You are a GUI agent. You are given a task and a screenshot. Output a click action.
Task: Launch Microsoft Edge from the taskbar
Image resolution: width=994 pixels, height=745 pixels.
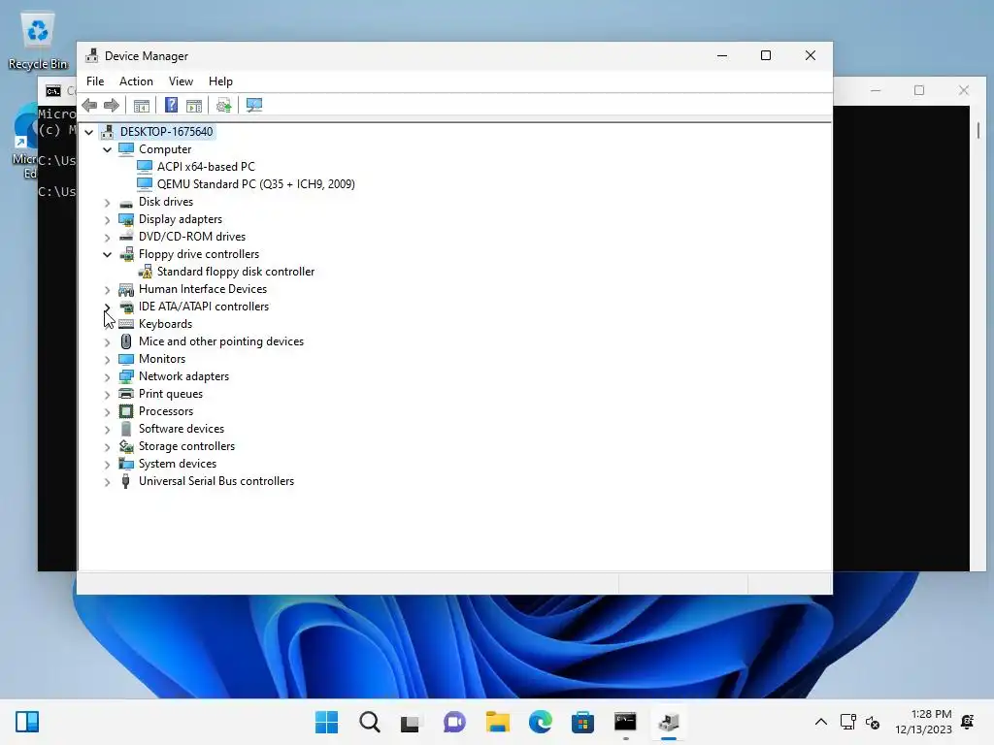[x=540, y=722]
